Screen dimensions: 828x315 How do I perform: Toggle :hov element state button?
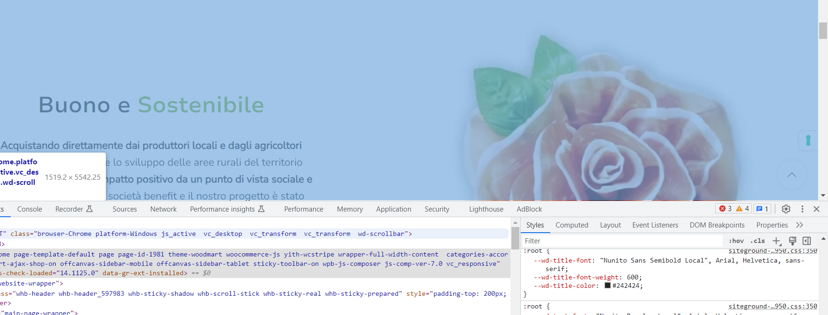[x=736, y=241]
